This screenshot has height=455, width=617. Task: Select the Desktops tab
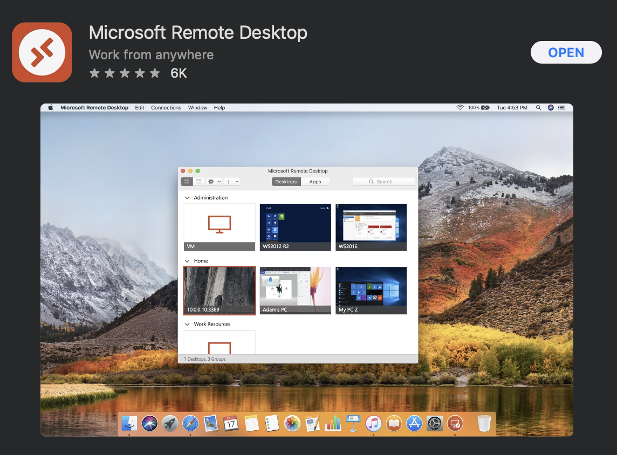286,182
